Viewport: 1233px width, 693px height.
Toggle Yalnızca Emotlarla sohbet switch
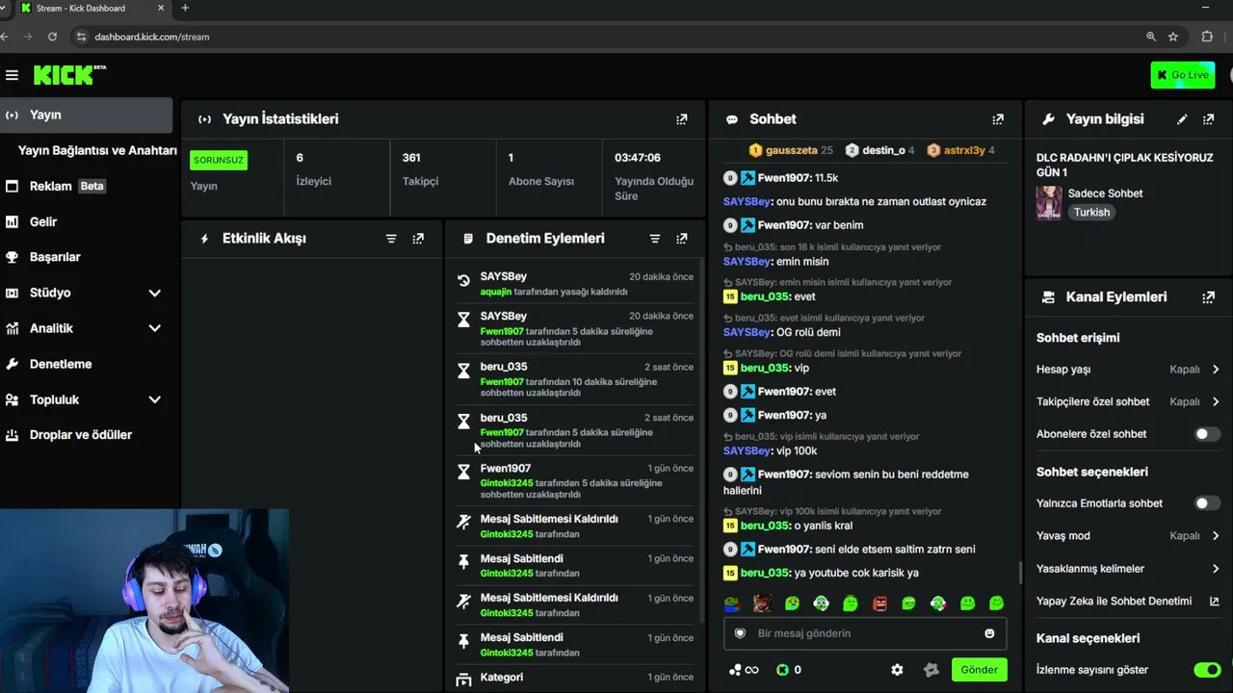(1207, 503)
